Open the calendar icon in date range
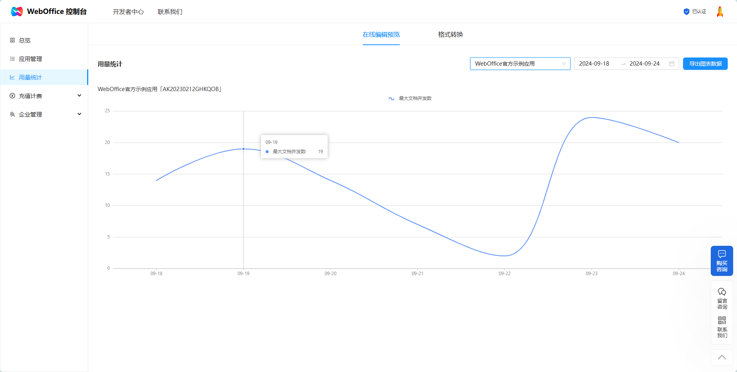Image resolution: width=737 pixels, height=372 pixels. [x=672, y=64]
